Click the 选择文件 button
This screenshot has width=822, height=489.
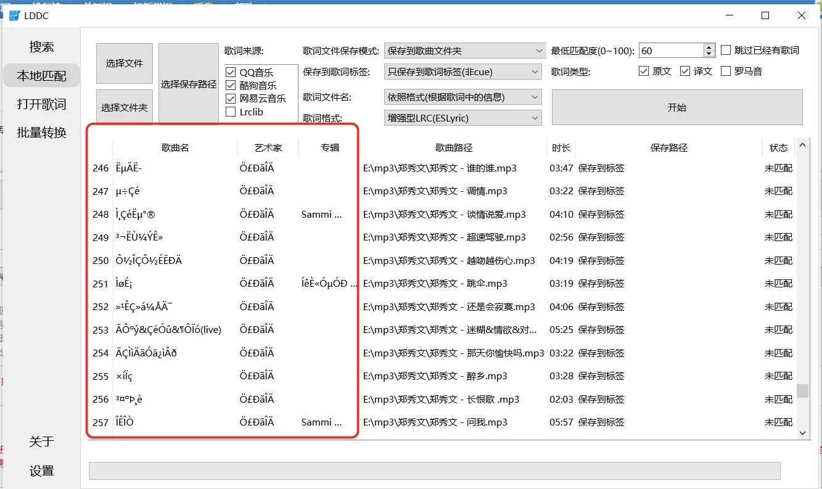click(124, 64)
